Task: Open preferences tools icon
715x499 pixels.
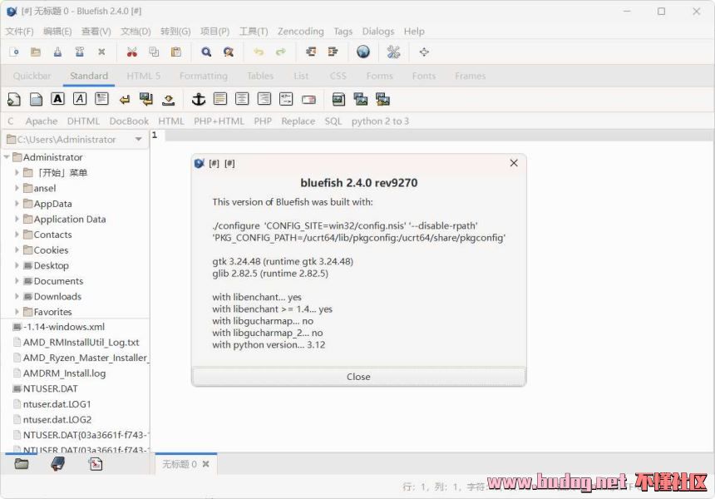Action: pyautogui.click(x=393, y=52)
